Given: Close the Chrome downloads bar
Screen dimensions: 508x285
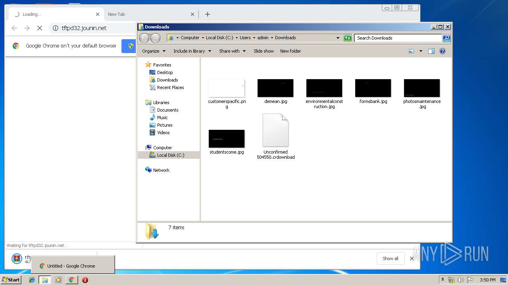Looking at the screenshot, I should [412, 258].
